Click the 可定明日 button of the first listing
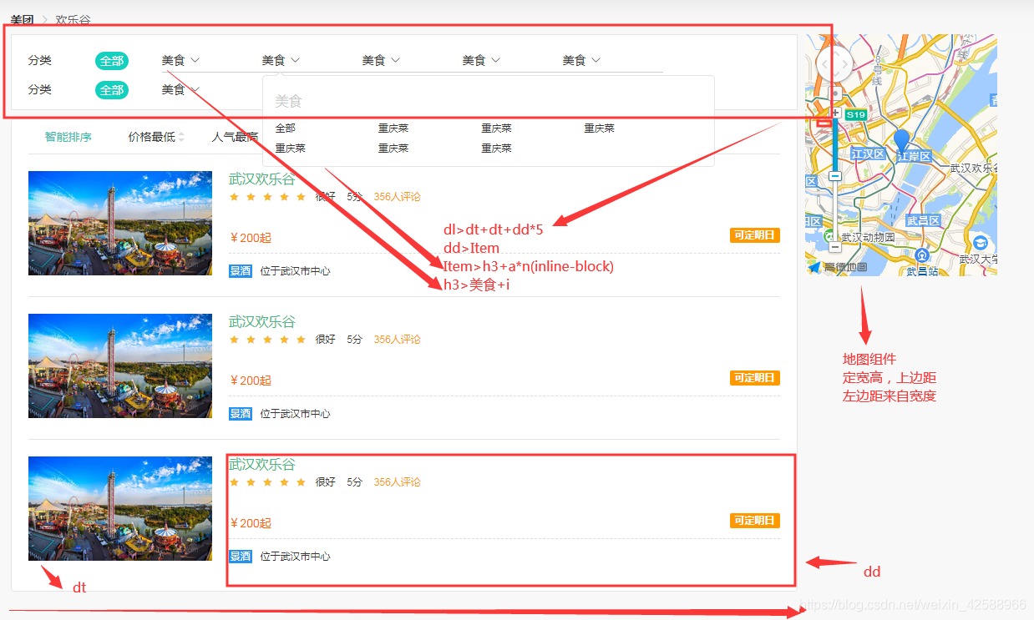The height and width of the screenshot is (620, 1034). coord(755,235)
